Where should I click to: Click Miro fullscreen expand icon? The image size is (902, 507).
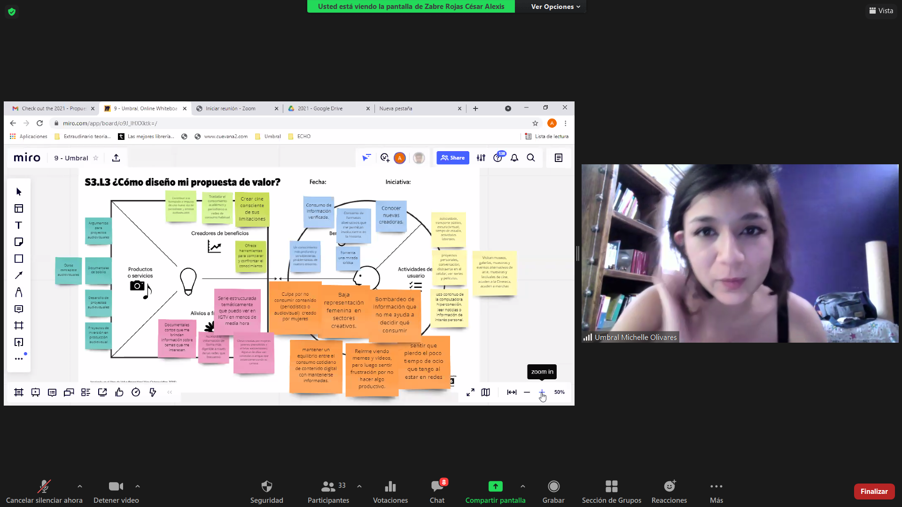470,392
